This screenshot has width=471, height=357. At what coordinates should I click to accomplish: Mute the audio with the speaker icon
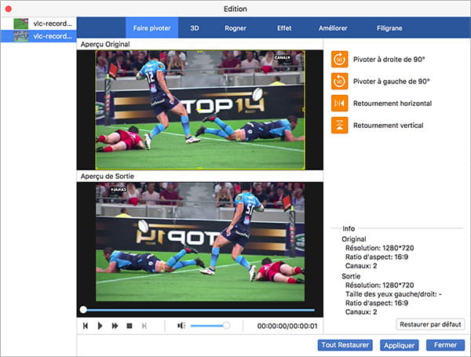pos(181,326)
